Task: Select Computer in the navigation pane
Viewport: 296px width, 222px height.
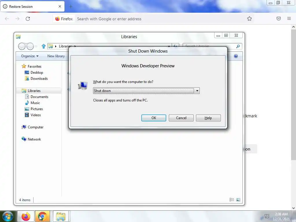Action: coord(33,127)
